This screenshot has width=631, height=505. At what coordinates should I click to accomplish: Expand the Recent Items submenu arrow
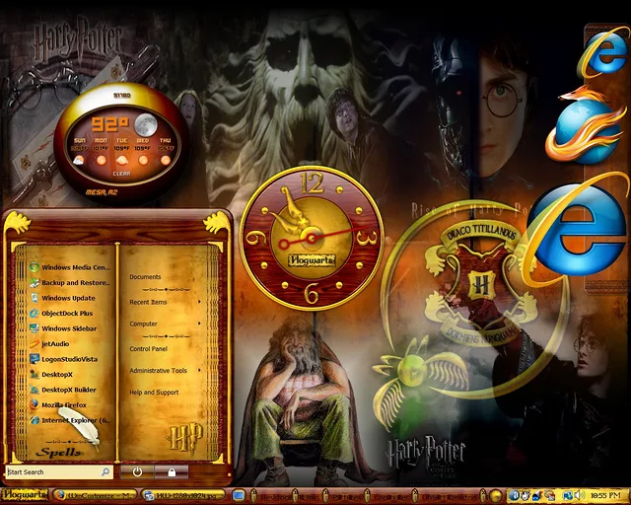point(199,302)
